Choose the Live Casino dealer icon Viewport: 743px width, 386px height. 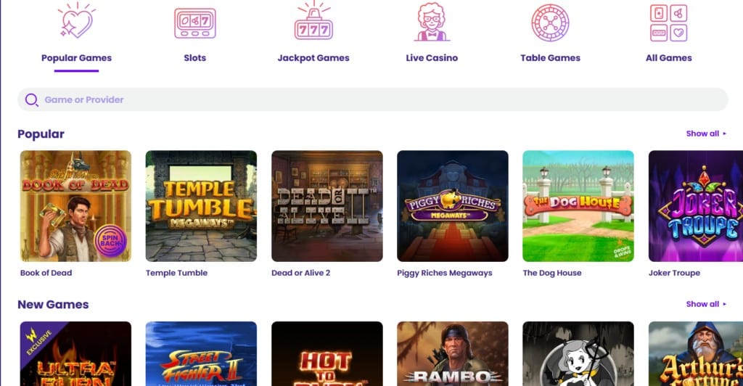coord(432,22)
